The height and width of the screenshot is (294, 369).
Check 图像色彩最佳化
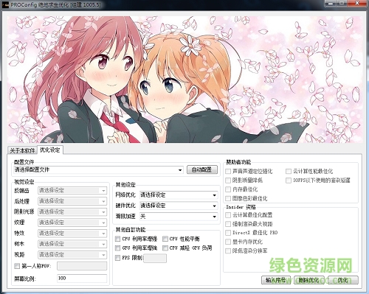click(228, 198)
